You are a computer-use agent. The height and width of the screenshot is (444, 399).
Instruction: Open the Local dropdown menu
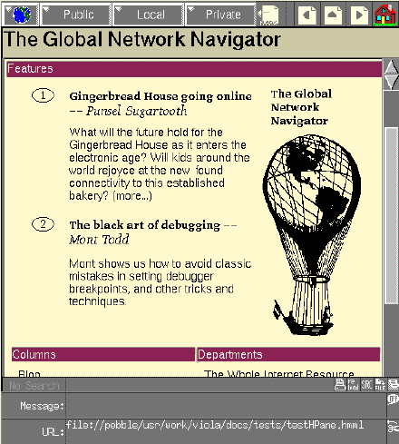coord(149,15)
